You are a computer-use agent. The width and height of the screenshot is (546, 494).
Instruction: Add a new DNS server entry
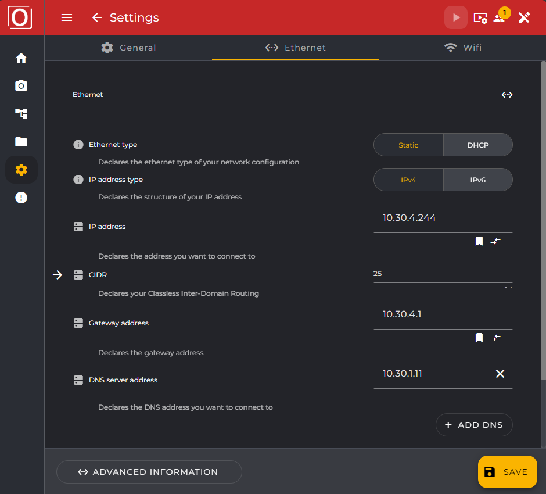click(474, 425)
